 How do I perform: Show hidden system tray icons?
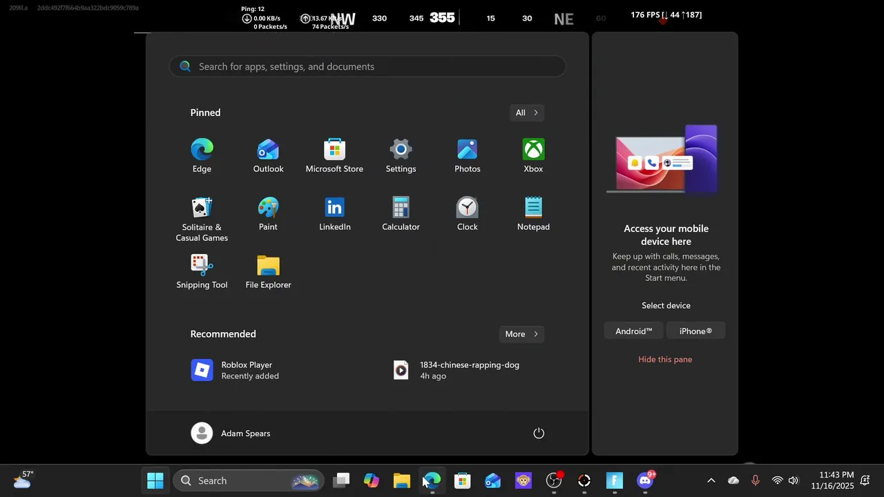[711, 480]
